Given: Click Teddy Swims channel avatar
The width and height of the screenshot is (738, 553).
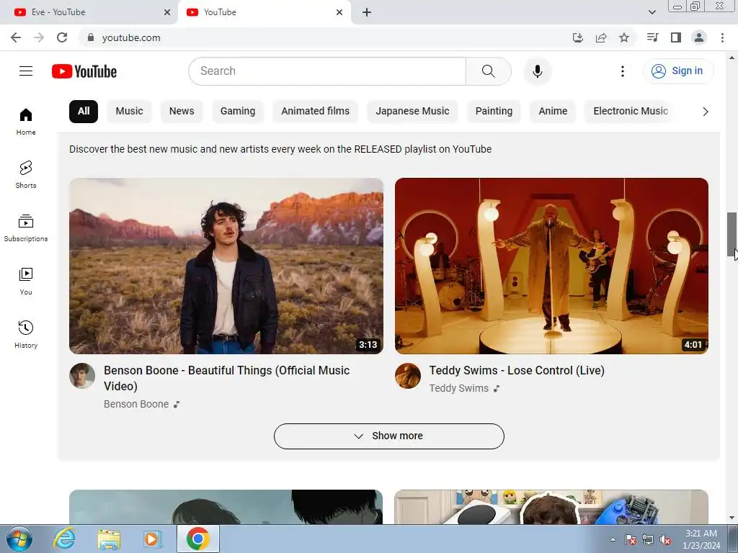Looking at the screenshot, I should pyautogui.click(x=408, y=376).
